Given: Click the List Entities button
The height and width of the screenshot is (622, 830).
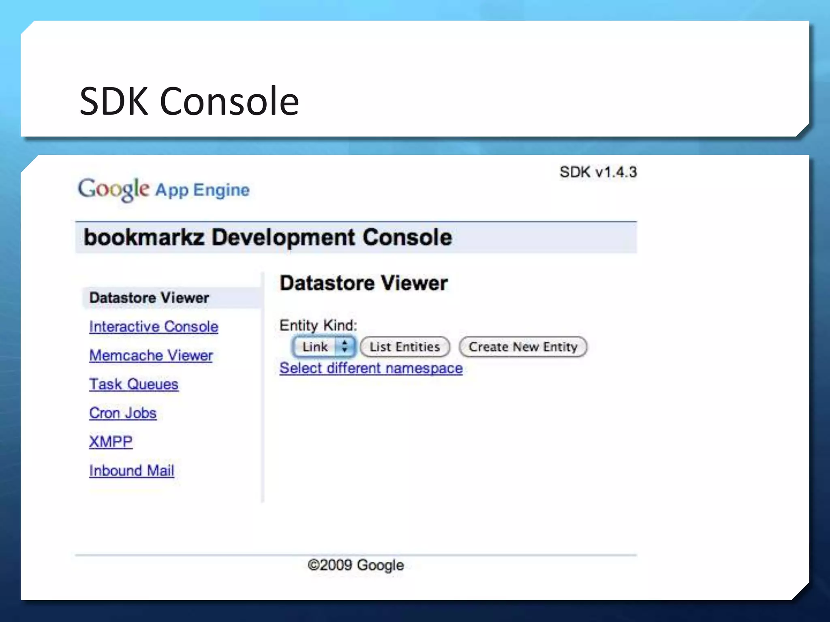Looking at the screenshot, I should click(405, 347).
